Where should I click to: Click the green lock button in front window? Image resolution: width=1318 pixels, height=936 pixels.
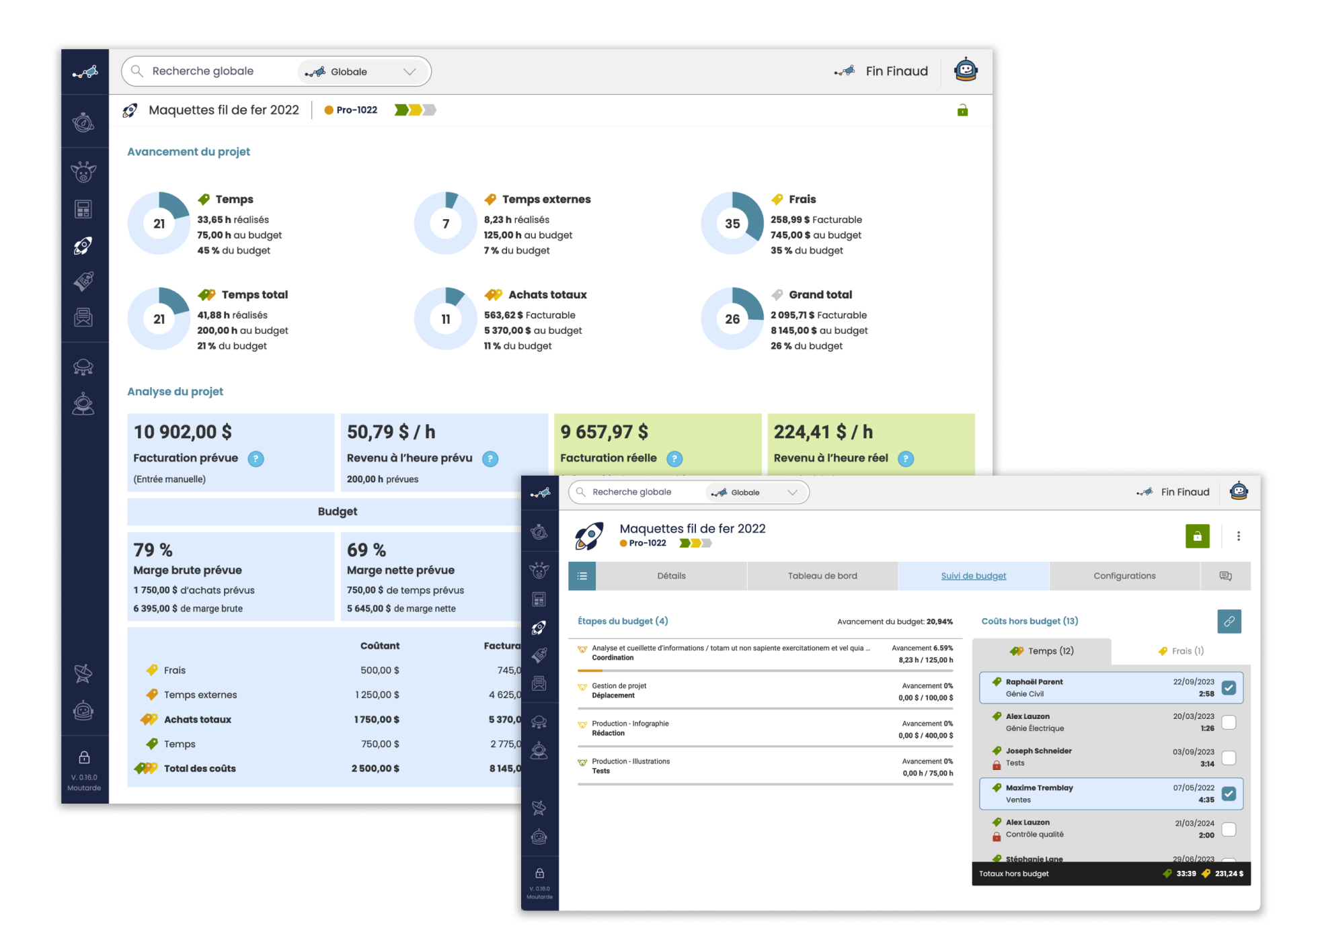tap(1197, 536)
